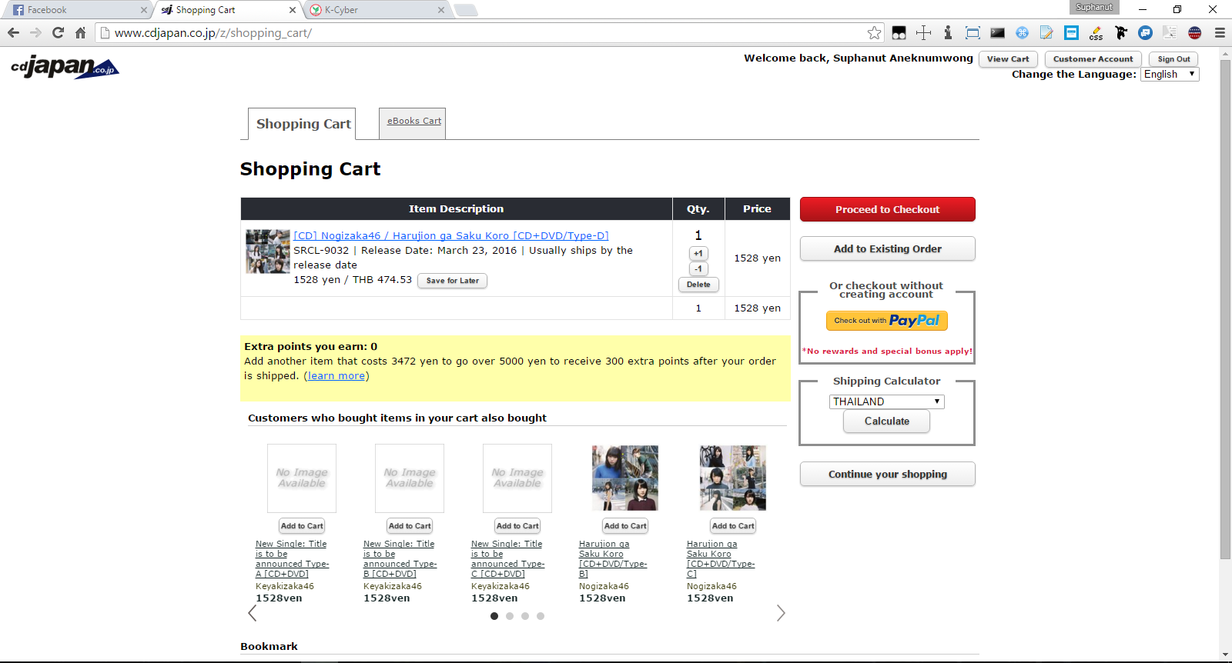1232x663 pixels.
Task: Open the Nogizaka46 Harujion ga Saku Koro Type-D link
Action: [451, 236]
